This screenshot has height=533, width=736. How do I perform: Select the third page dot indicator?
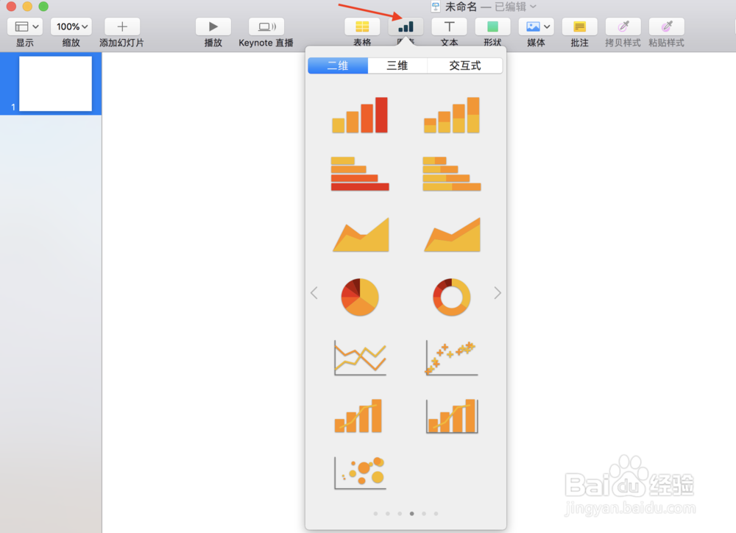pos(400,514)
